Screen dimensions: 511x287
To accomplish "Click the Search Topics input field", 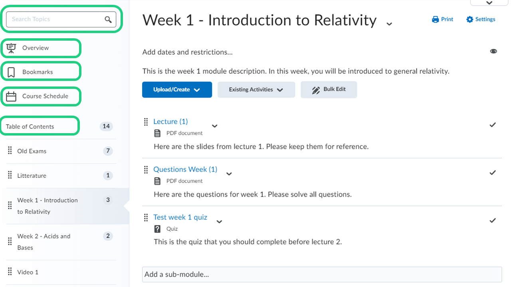I will [56, 19].
